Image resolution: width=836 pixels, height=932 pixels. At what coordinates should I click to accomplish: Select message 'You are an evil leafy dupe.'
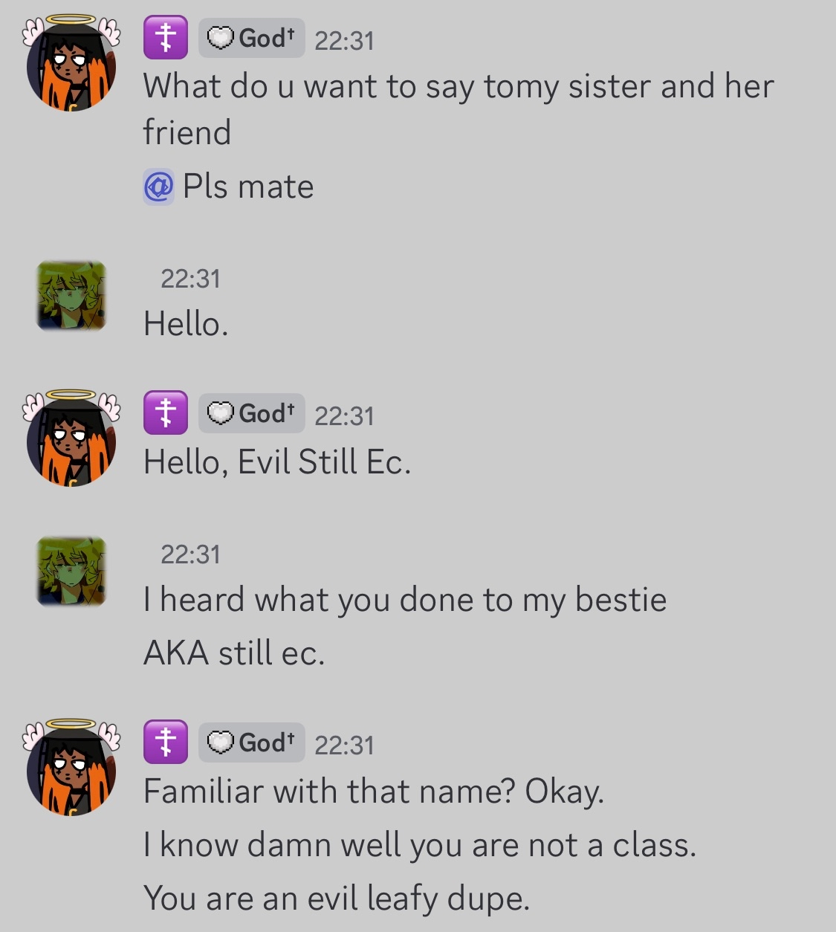coord(337,899)
